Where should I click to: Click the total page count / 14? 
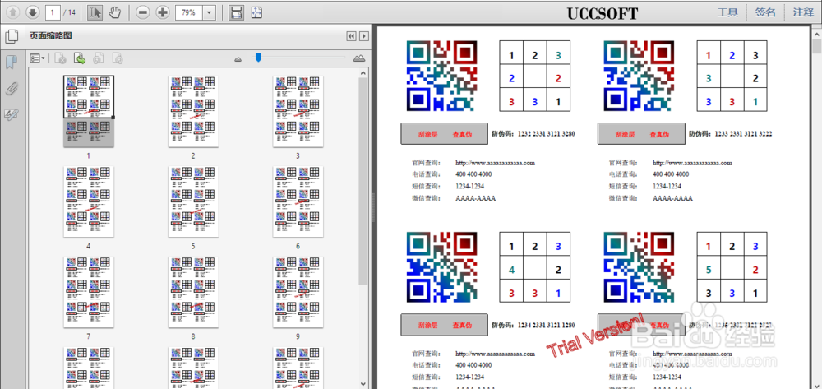[69, 12]
